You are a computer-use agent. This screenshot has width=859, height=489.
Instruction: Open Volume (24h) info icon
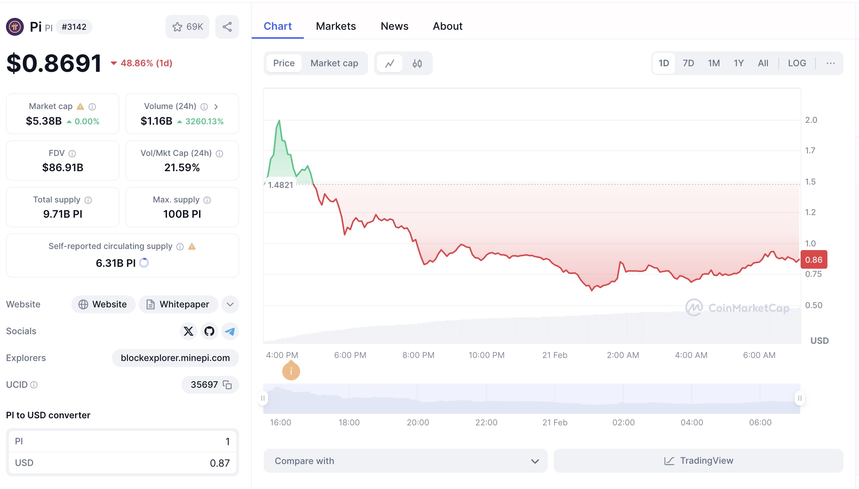coord(204,107)
